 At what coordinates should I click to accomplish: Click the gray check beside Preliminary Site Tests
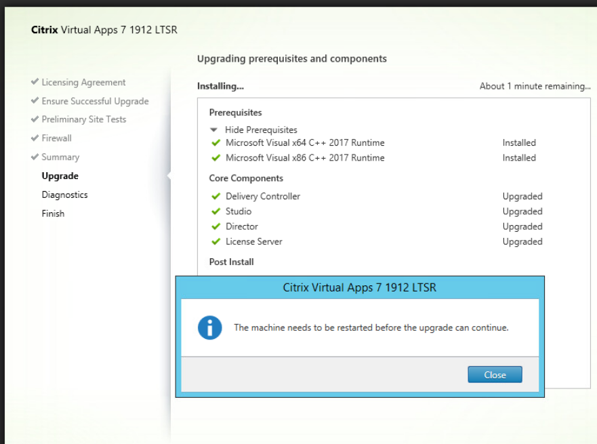35,119
